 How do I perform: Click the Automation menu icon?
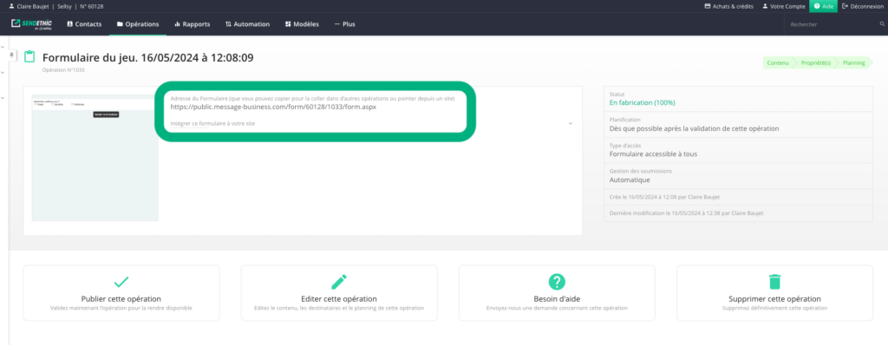pyautogui.click(x=228, y=24)
